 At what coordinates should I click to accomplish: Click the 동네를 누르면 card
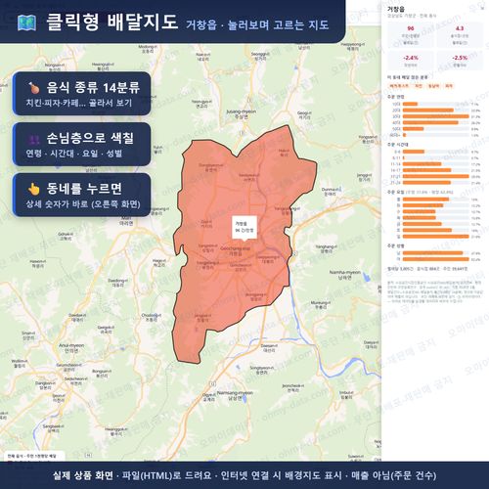tap(82, 195)
